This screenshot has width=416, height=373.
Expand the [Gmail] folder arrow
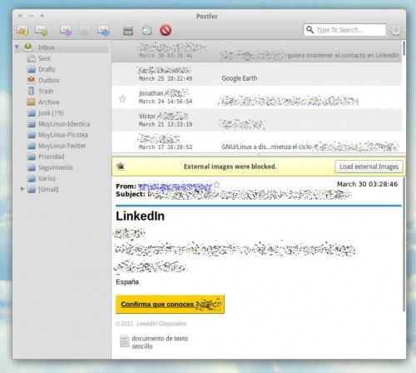22,189
